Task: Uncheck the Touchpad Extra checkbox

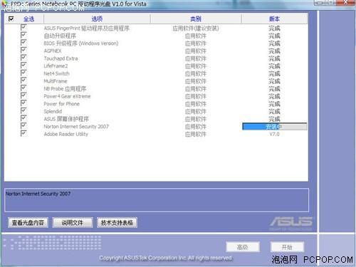Action: [x=23, y=58]
